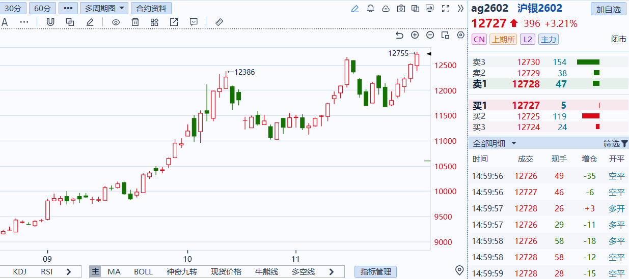This screenshot has width=629, height=279.
Task: Open chart settings hexagon gear icon
Action: (460, 35)
